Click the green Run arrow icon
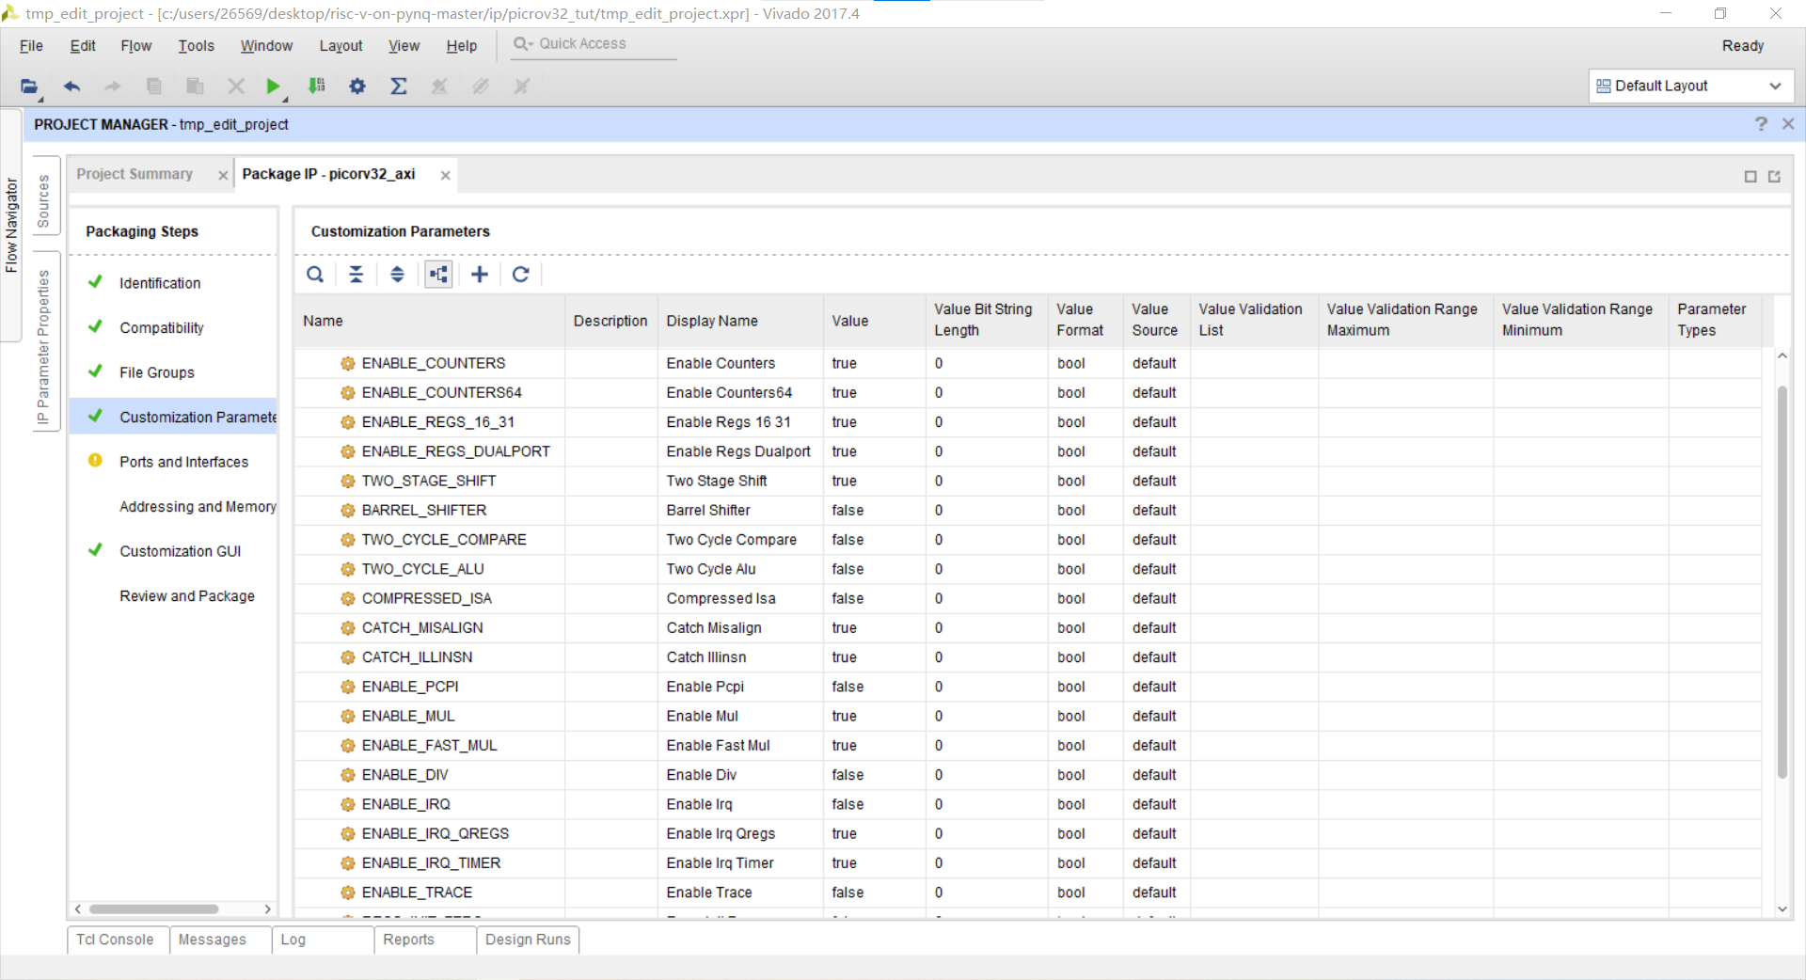 tap(273, 87)
